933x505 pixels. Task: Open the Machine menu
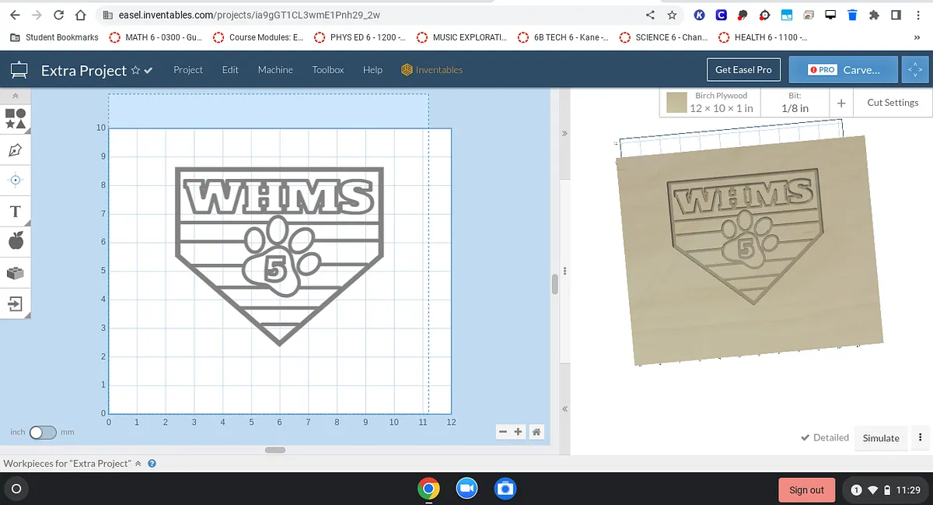[x=275, y=70]
